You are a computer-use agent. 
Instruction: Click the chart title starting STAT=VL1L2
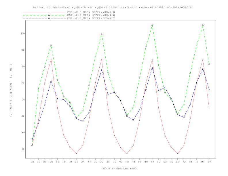(113, 7)
